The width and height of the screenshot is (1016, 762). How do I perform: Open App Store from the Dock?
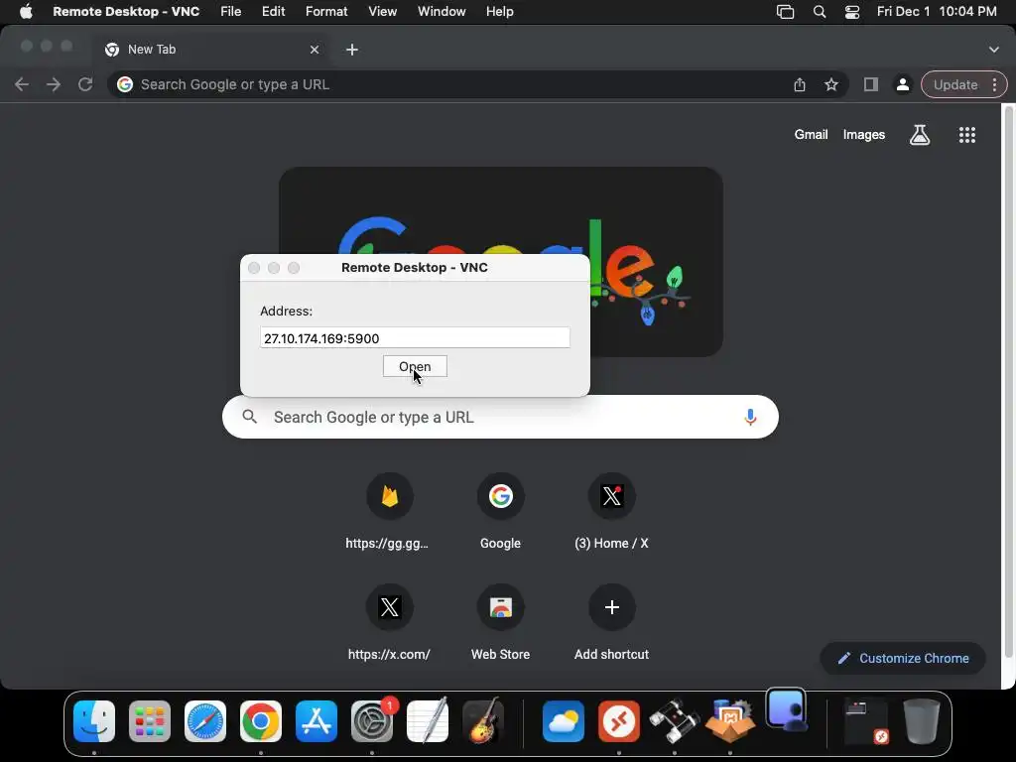317,721
